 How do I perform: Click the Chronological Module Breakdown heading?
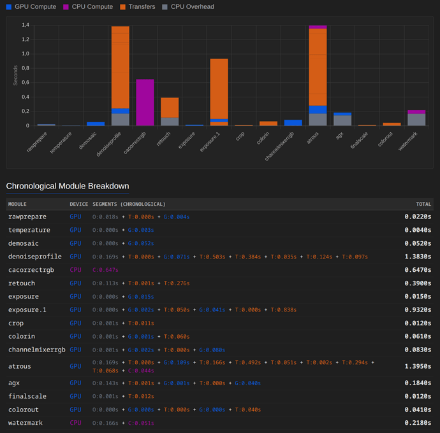coord(68,186)
